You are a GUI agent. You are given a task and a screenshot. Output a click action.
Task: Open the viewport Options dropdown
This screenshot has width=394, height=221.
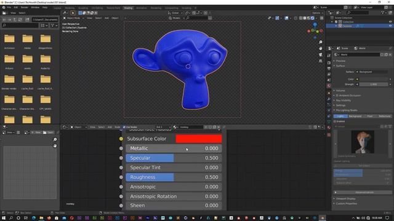click(318, 13)
